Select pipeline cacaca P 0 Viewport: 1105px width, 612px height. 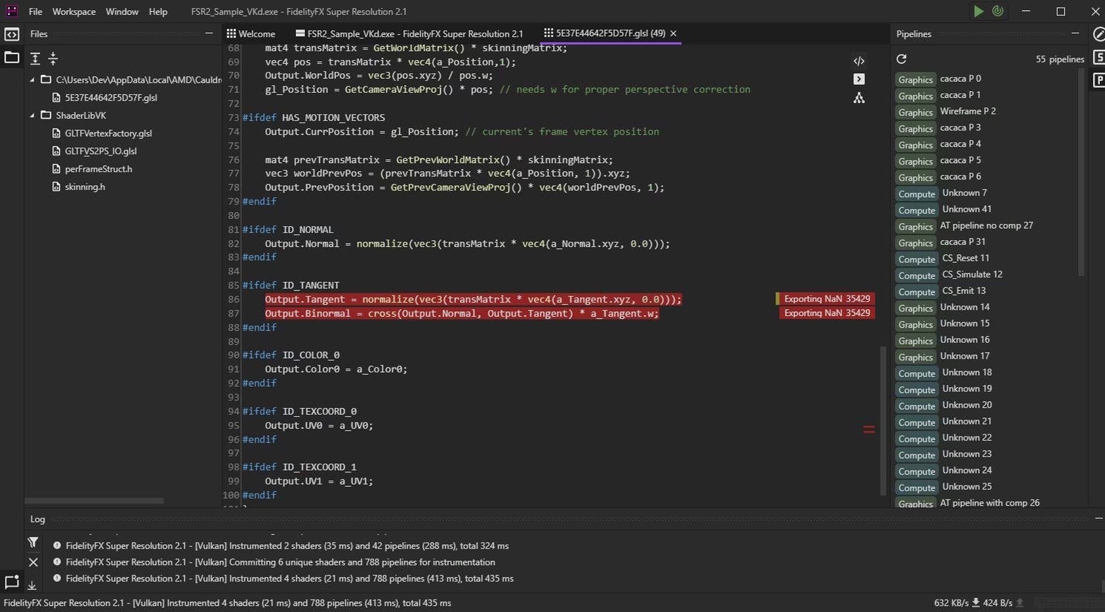point(960,79)
